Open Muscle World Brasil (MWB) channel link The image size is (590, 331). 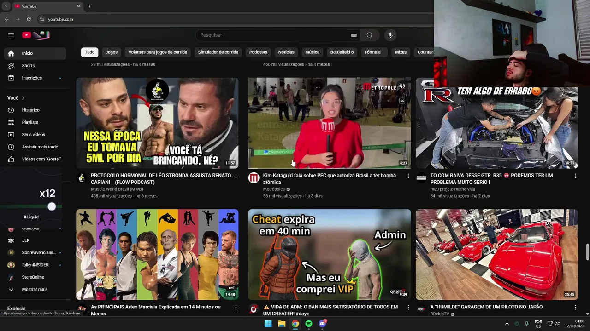(117, 189)
